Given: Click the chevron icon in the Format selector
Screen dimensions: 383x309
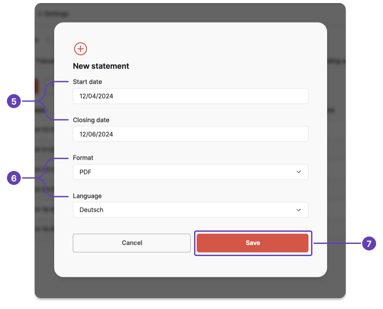Looking at the screenshot, I should 299,172.
